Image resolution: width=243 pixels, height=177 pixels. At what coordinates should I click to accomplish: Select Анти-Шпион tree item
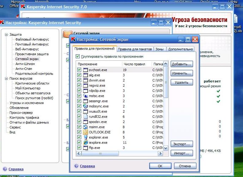pos(25,64)
